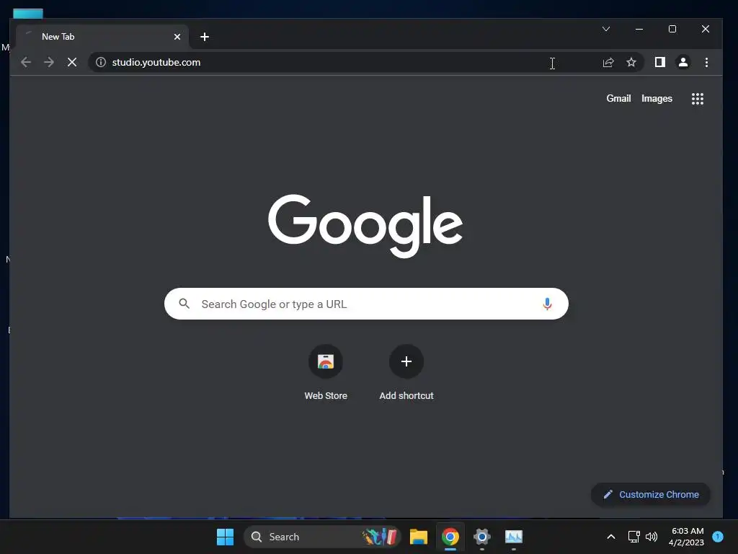Go back using the back arrow
Viewport: 738px width, 554px height.
[26, 62]
